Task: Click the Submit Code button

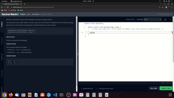Action: [x=166, y=88]
